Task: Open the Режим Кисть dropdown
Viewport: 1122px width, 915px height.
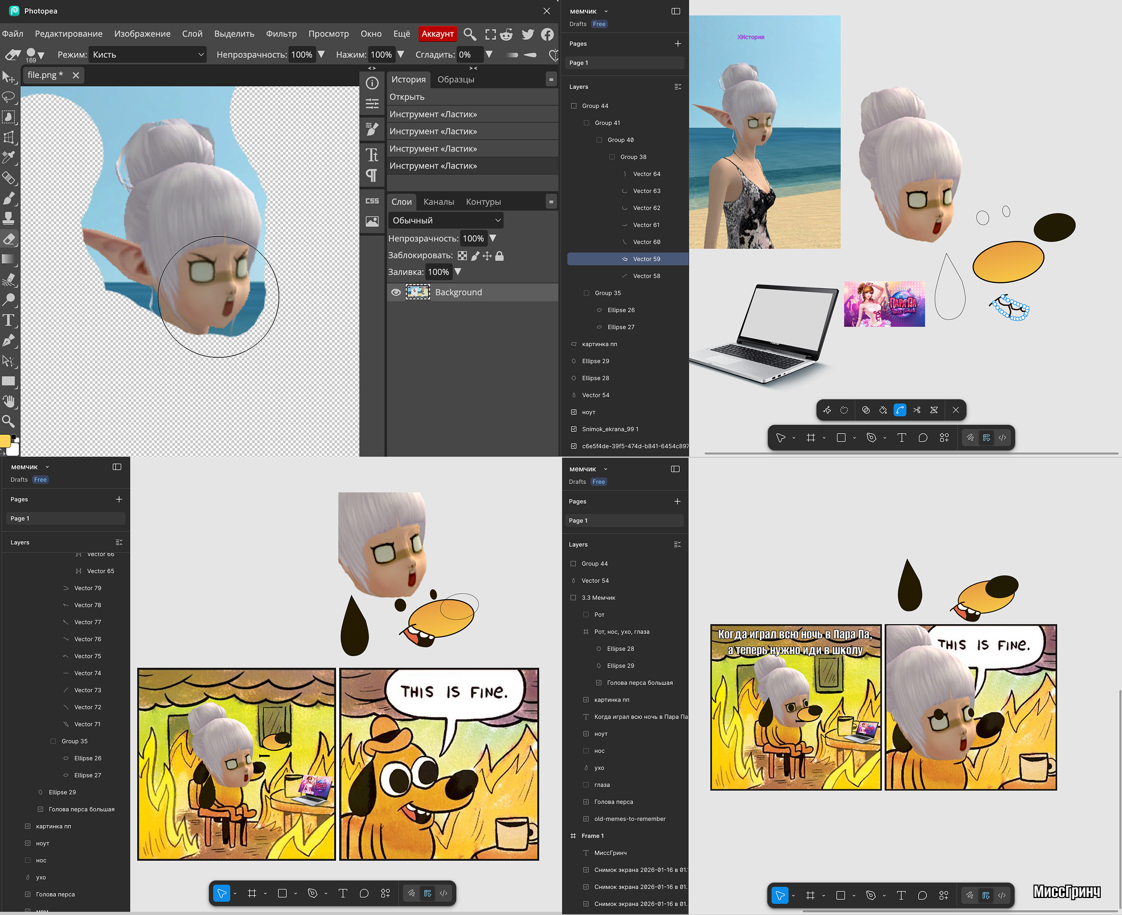Action: [147, 54]
